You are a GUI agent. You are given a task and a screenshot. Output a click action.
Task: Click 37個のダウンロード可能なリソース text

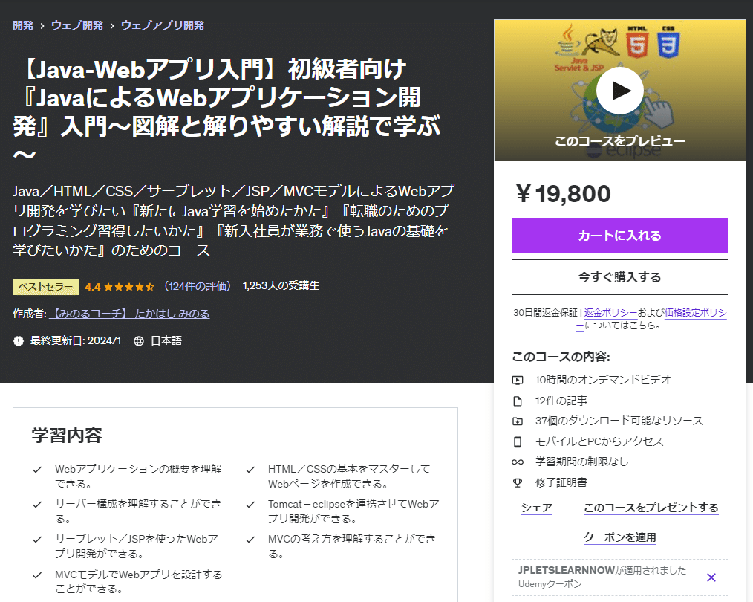click(x=619, y=421)
